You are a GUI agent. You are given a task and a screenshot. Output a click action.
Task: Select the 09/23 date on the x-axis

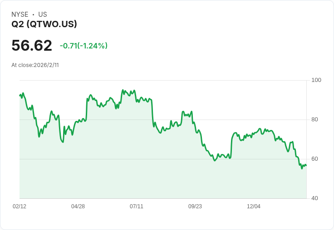tap(195, 206)
